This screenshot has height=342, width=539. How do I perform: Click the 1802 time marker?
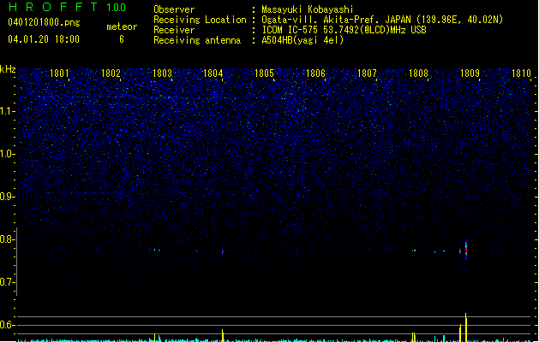click(x=111, y=74)
